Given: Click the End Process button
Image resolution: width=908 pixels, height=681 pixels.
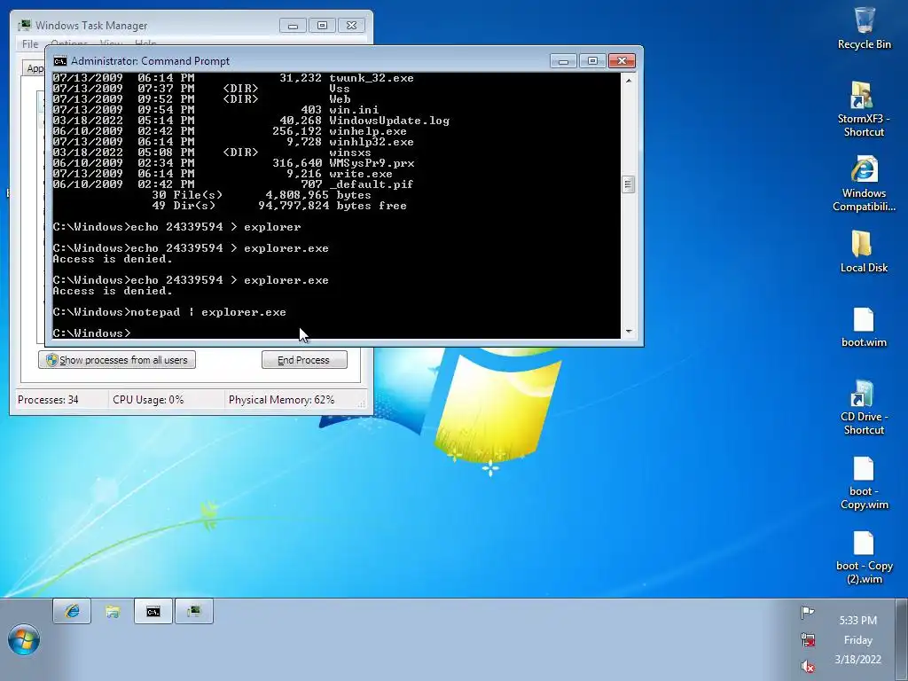Looking at the screenshot, I should 304,360.
